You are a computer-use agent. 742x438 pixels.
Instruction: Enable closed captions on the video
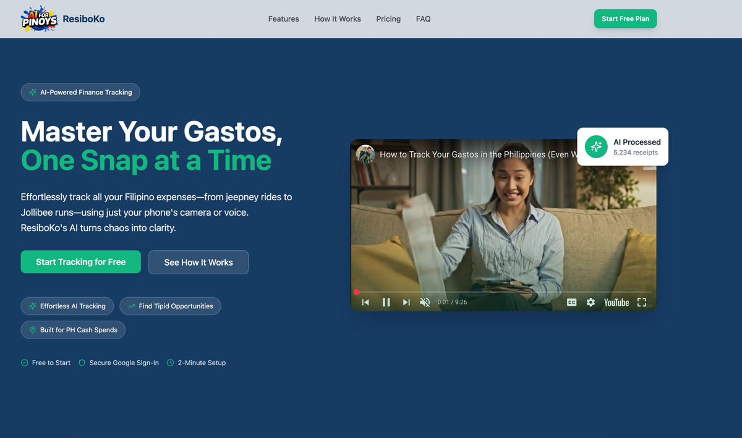point(572,302)
